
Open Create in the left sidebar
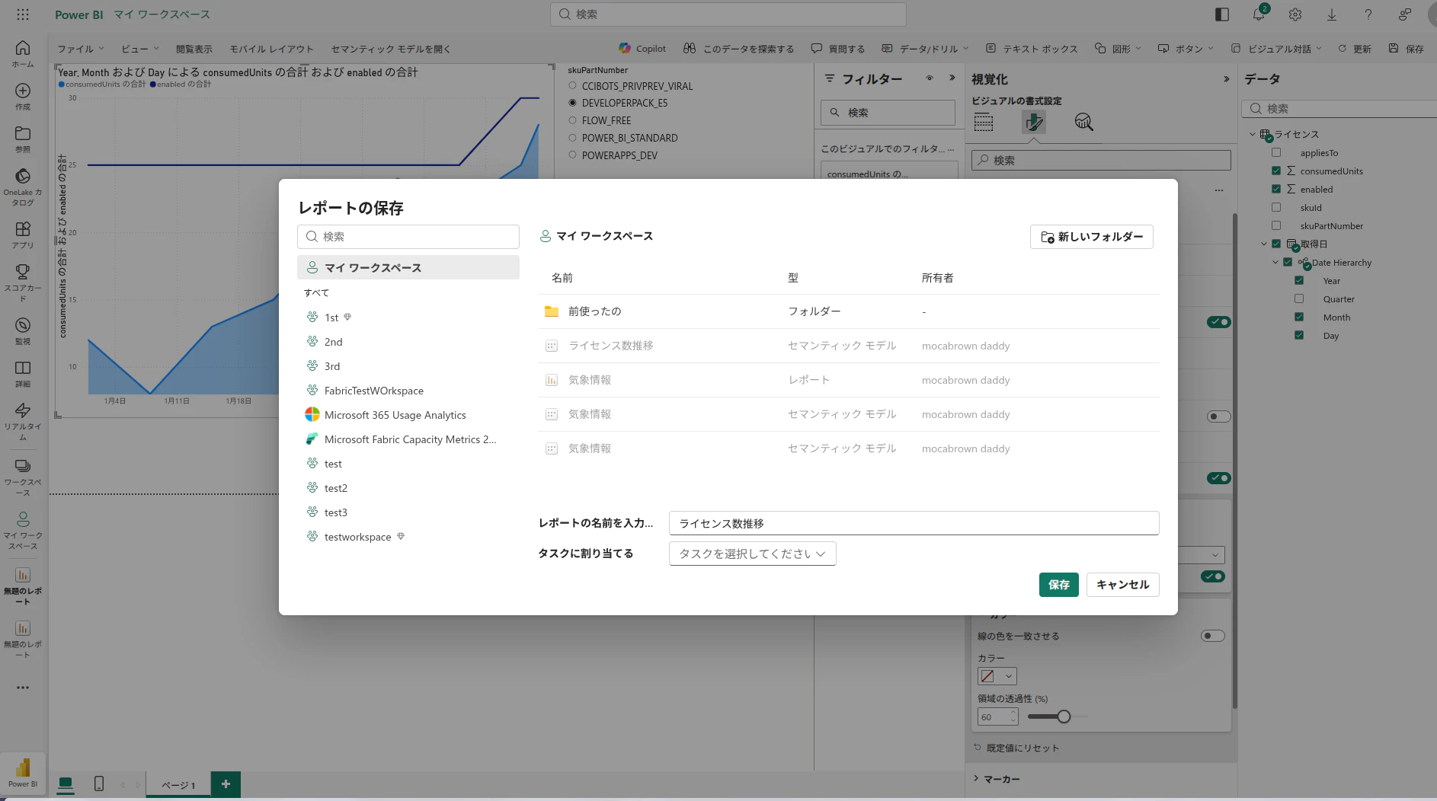coord(23,96)
